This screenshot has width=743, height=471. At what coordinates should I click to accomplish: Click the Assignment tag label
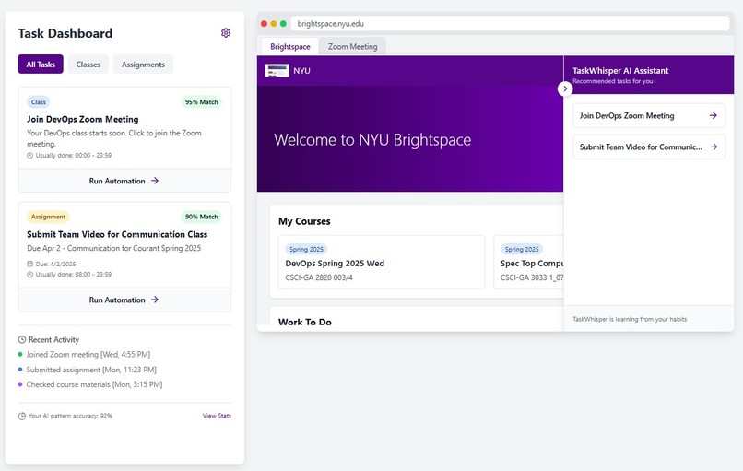(x=48, y=217)
